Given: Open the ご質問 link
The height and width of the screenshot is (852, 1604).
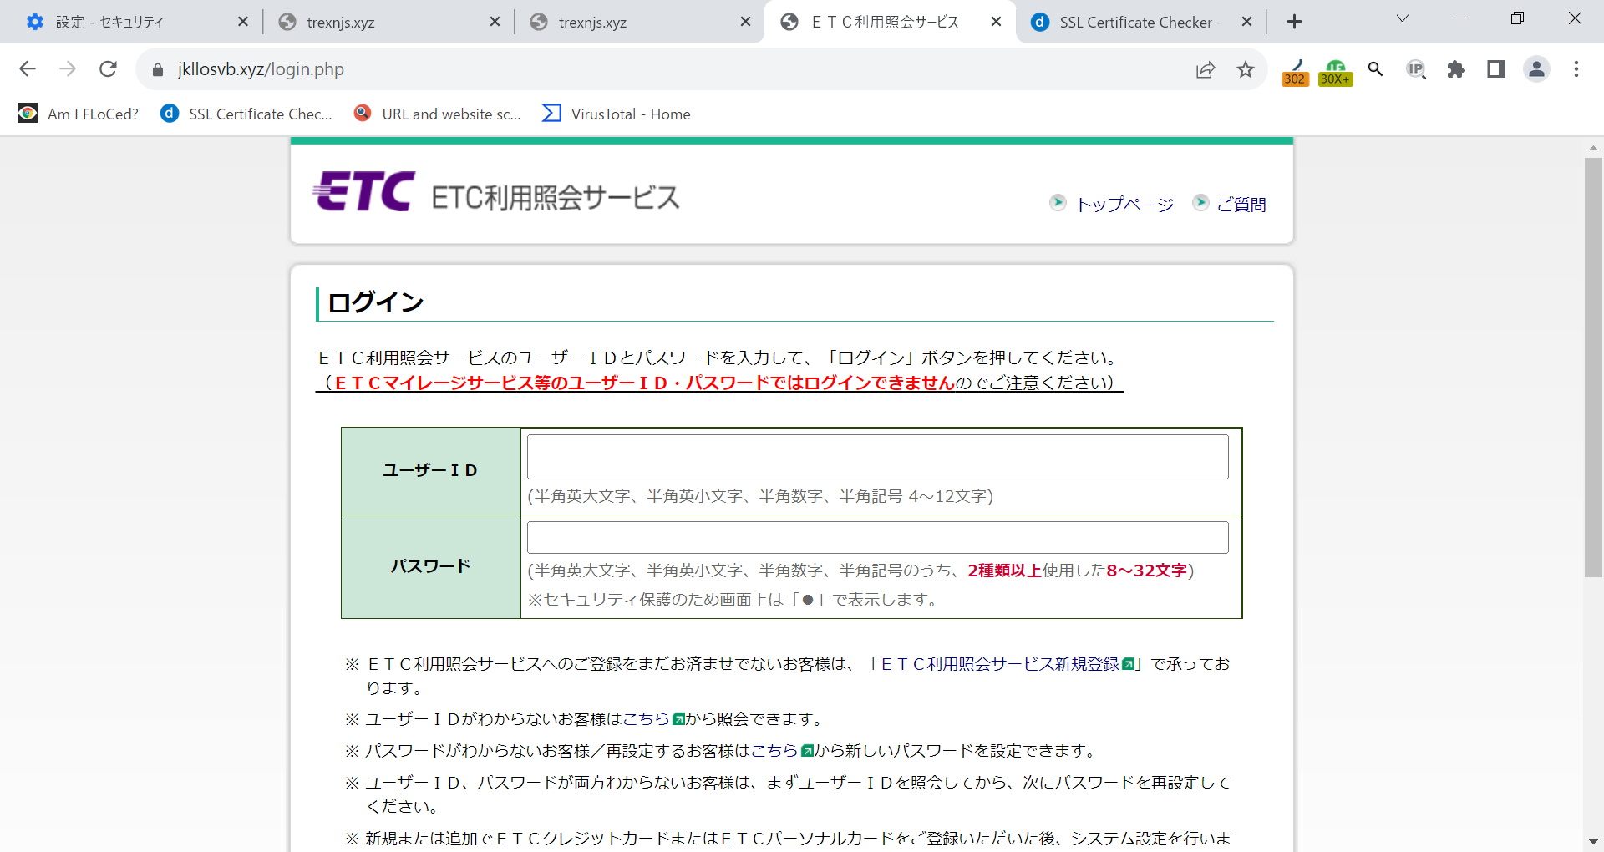Looking at the screenshot, I should click(x=1241, y=205).
